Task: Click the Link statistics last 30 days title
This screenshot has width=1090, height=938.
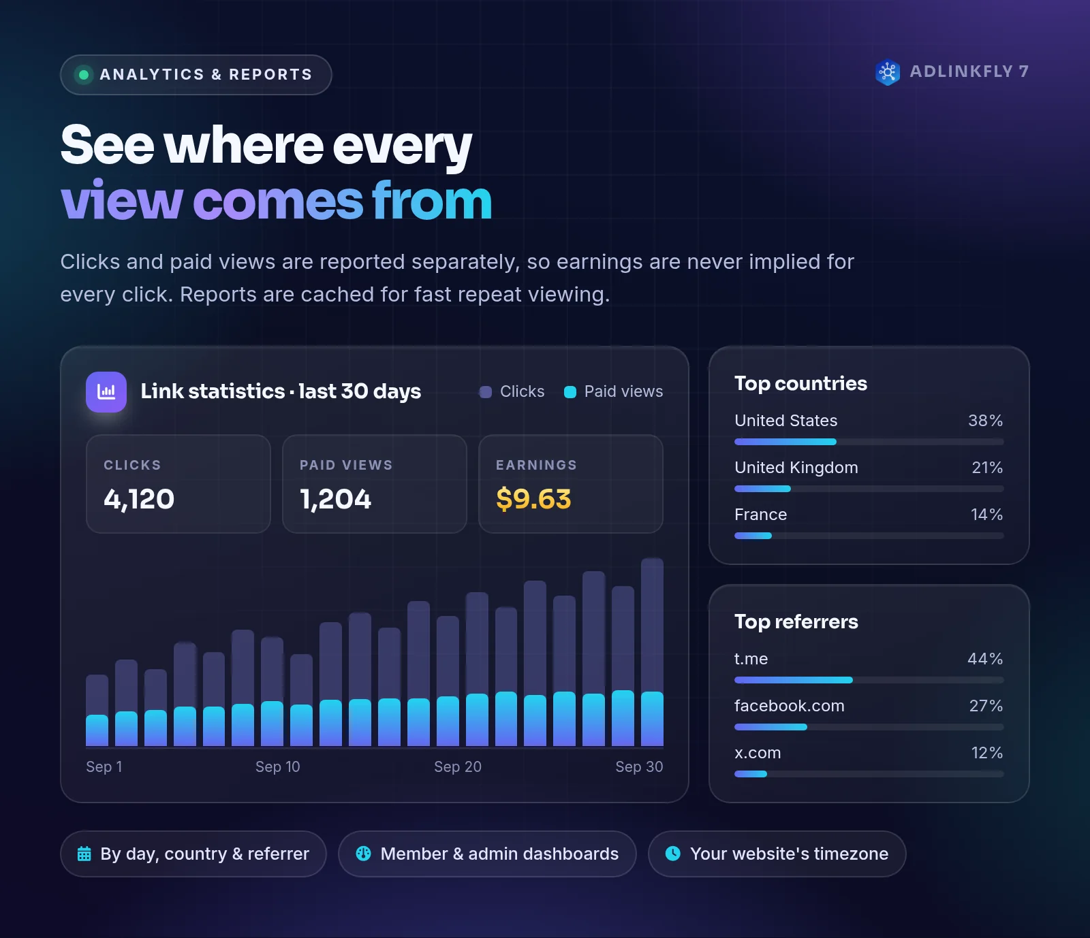Action: [x=281, y=391]
